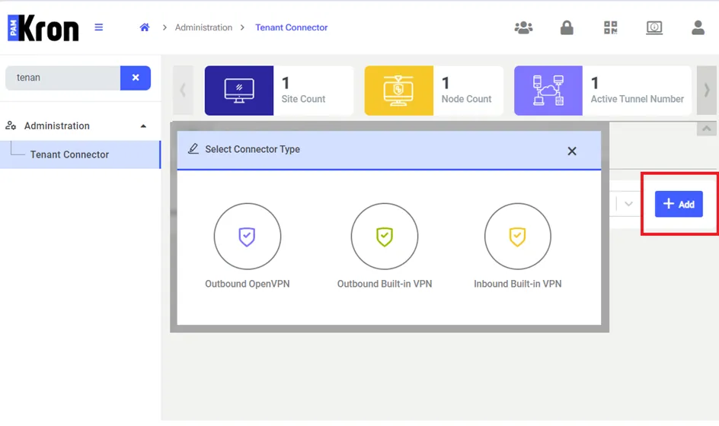Go to home via the house icon
The image size is (719, 426).
pyautogui.click(x=145, y=27)
